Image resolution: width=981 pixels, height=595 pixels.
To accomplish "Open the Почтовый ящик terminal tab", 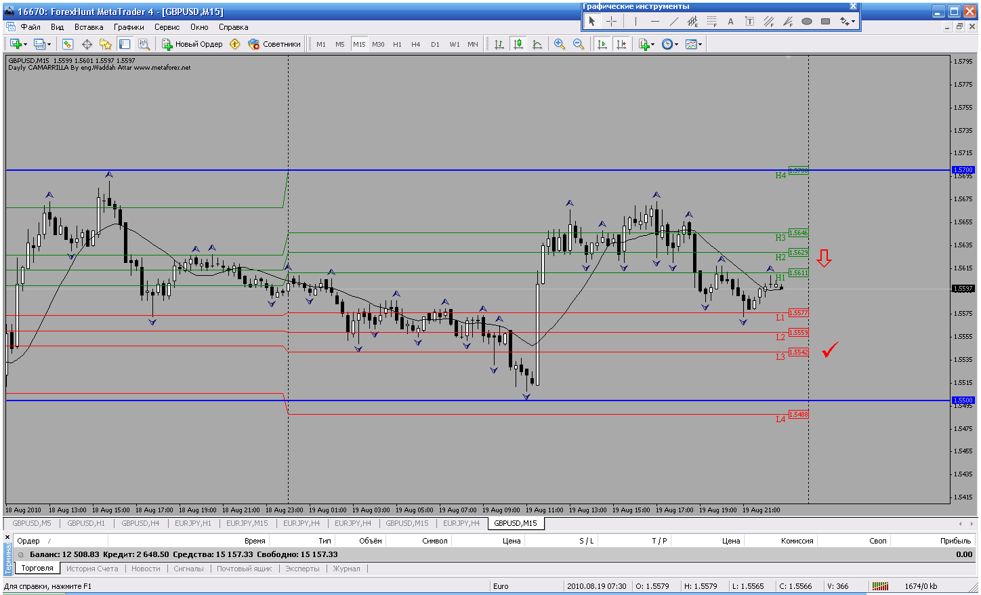I will 244,569.
